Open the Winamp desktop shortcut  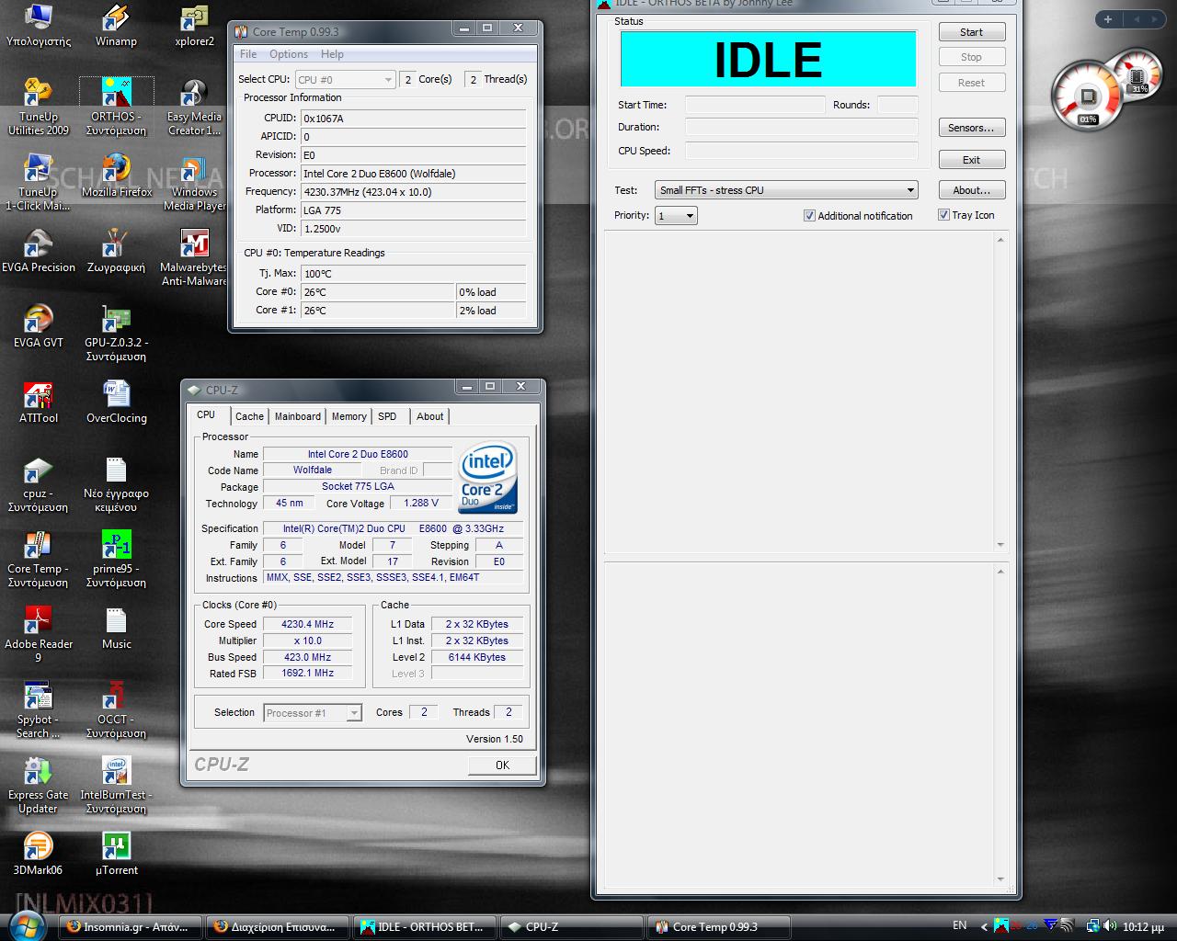coord(116,26)
